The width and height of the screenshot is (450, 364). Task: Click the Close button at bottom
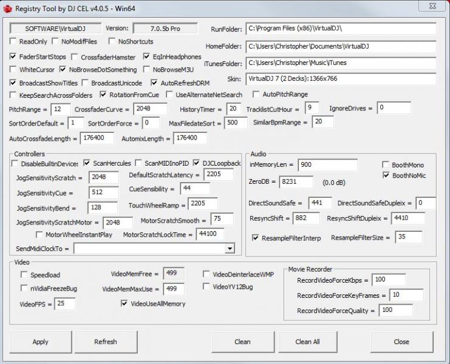[x=401, y=342]
